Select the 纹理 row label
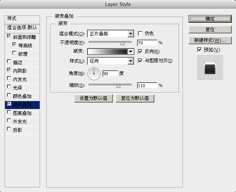This screenshot has height=192, width=236. click(23, 54)
